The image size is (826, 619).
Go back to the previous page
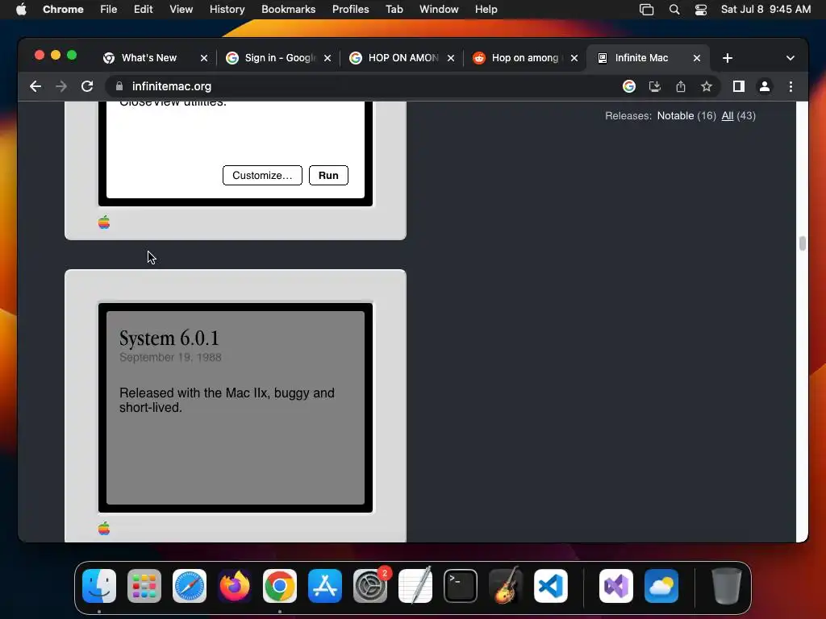(x=35, y=86)
